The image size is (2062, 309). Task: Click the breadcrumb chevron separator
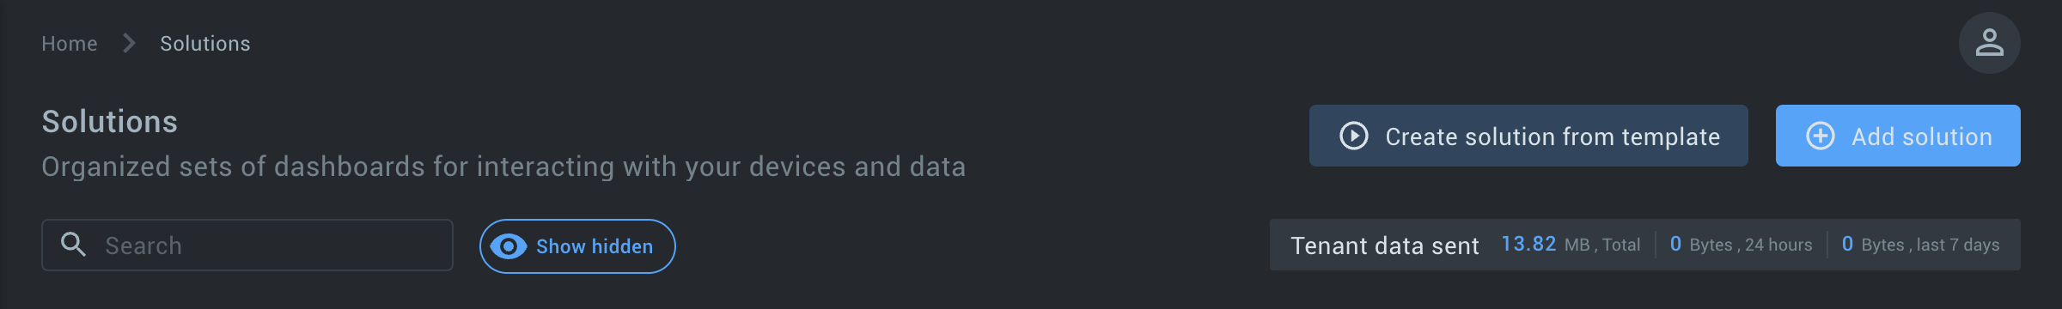(129, 43)
